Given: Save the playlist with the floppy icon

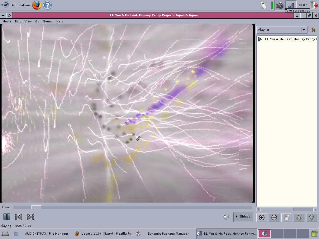Looking at the screenshot, I should pos(287,218).
